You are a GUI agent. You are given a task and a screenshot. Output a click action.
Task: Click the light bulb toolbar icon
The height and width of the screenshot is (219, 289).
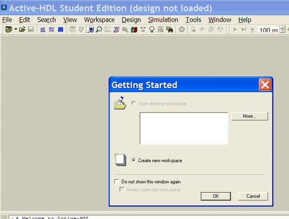152,30
